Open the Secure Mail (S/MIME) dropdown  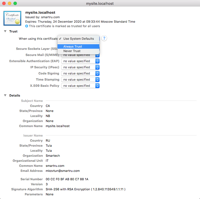[x=80, y=55]
